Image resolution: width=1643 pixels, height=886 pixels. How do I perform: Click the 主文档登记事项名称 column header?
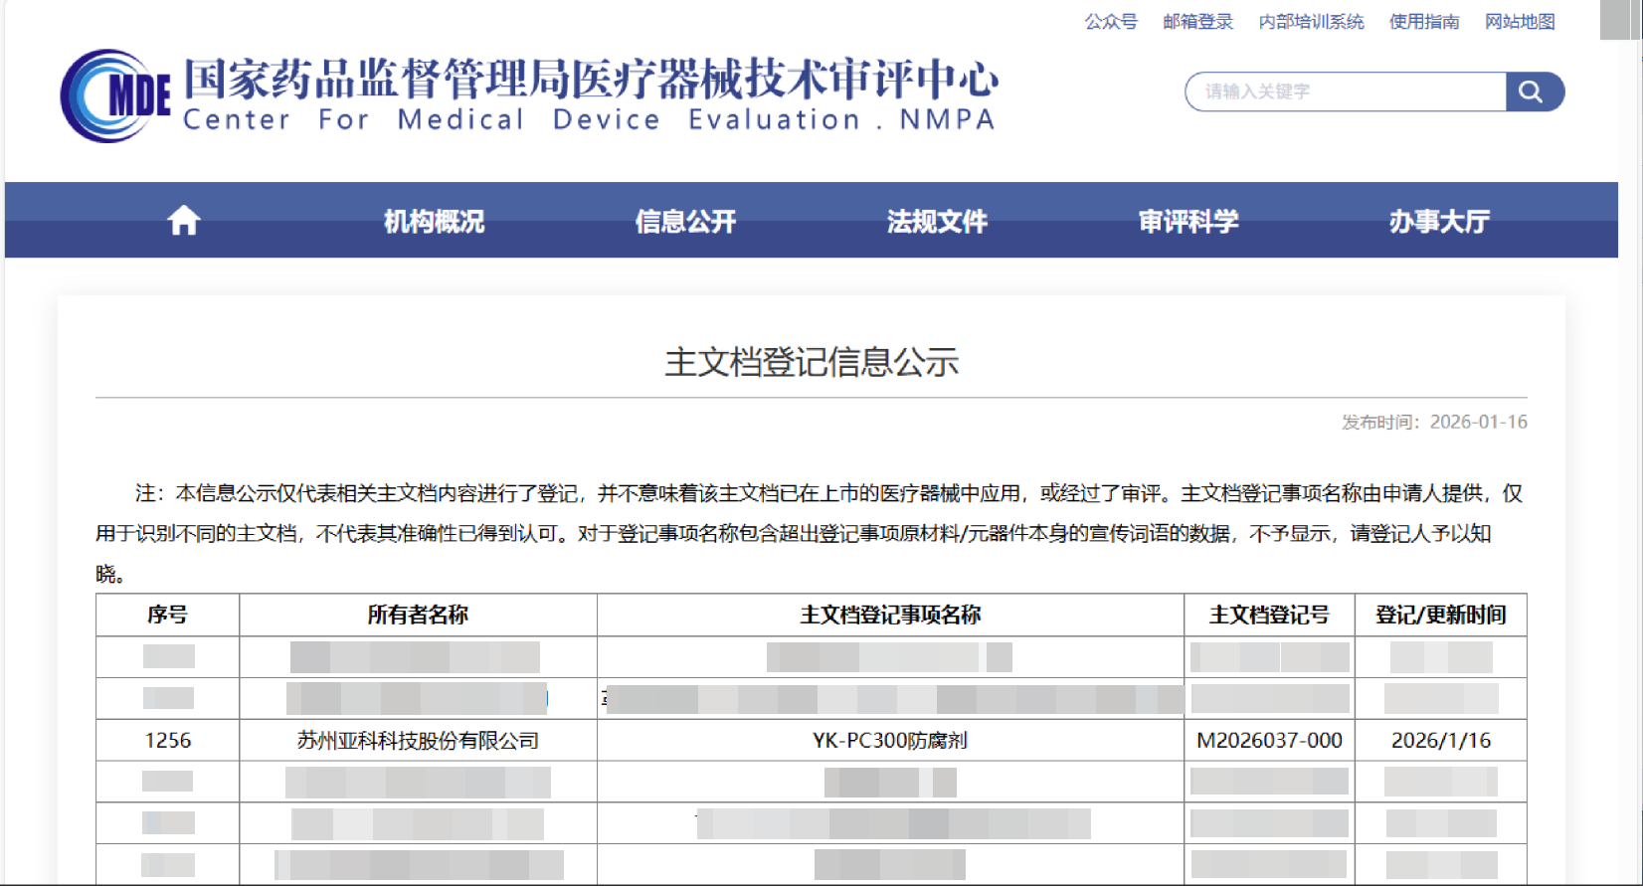[890, 616]
